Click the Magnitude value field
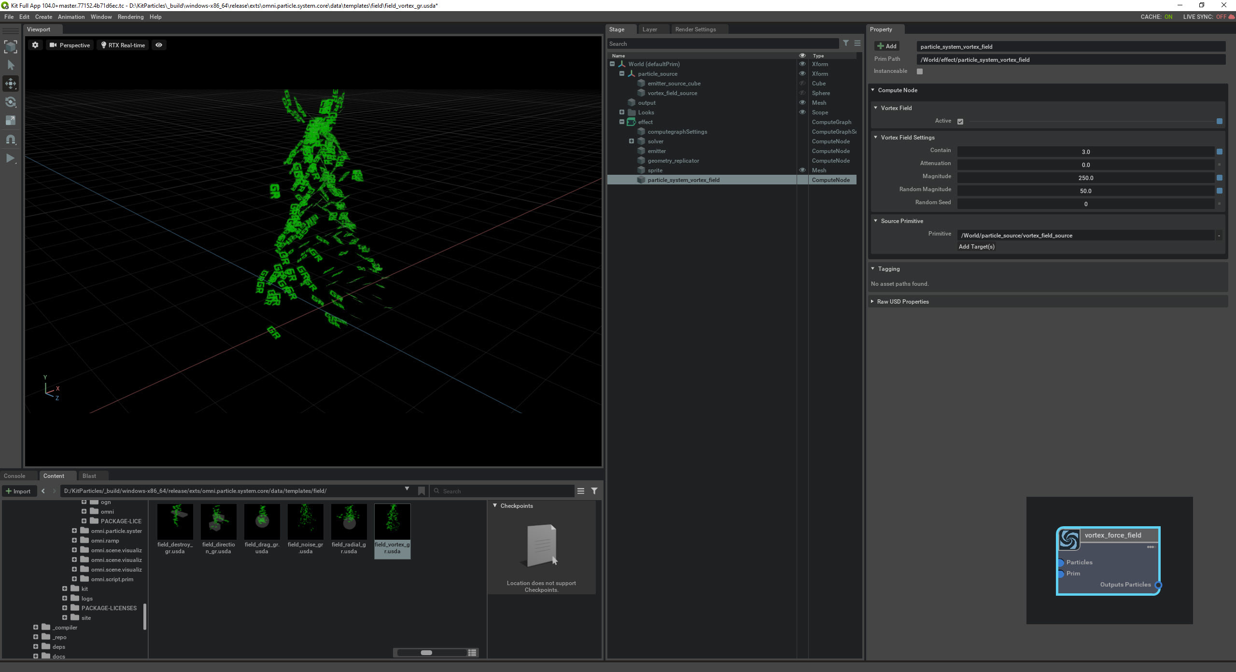 1085,178
